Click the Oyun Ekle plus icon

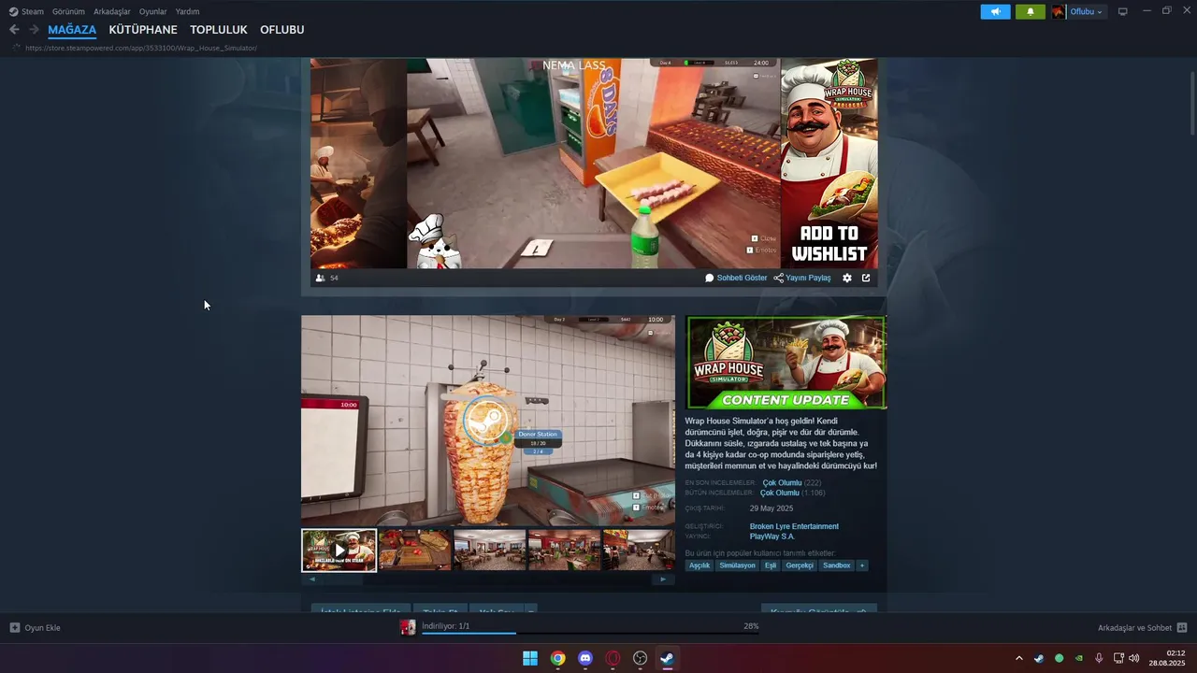(x=14, y=627)
